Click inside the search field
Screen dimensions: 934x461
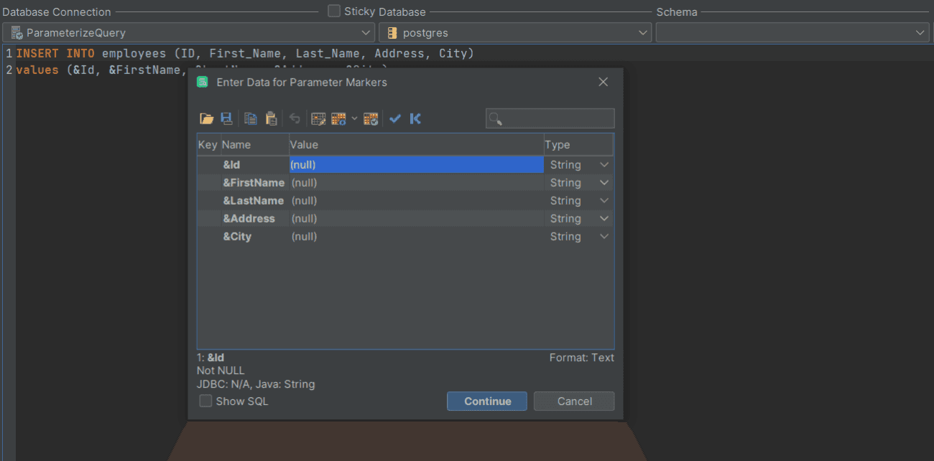550,118
